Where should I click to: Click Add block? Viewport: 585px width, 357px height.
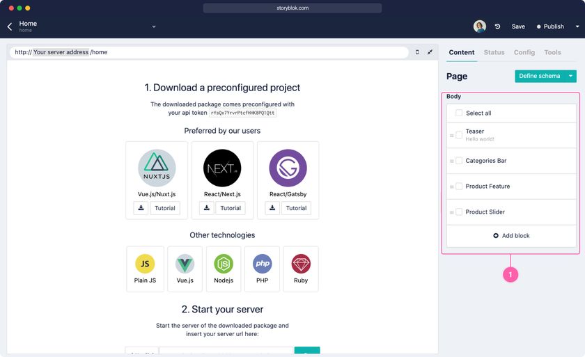point(511,235)
